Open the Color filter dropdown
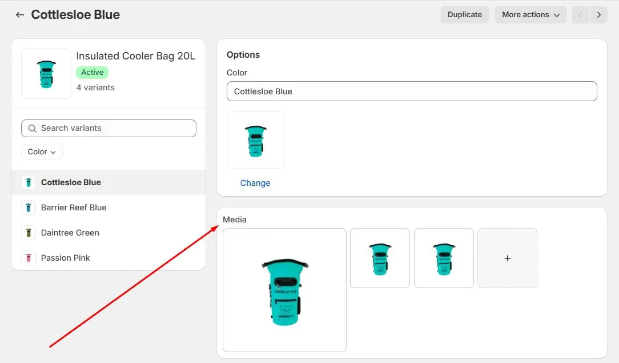Screen dimensions: 619x363 41,151
